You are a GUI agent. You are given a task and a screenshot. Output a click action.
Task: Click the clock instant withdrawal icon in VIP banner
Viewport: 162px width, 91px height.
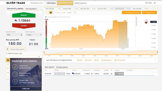(x=15, y=74)
